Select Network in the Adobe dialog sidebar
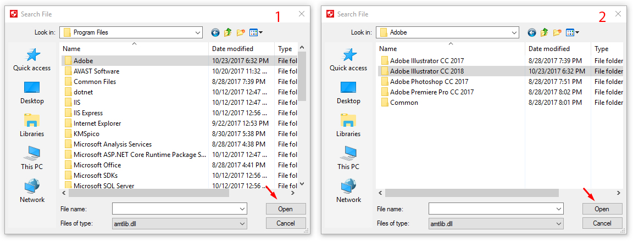 (x=348, y=192)
